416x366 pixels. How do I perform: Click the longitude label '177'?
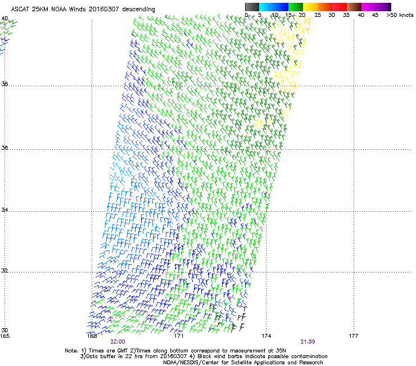pyautogui.click(x=354, y=336)
